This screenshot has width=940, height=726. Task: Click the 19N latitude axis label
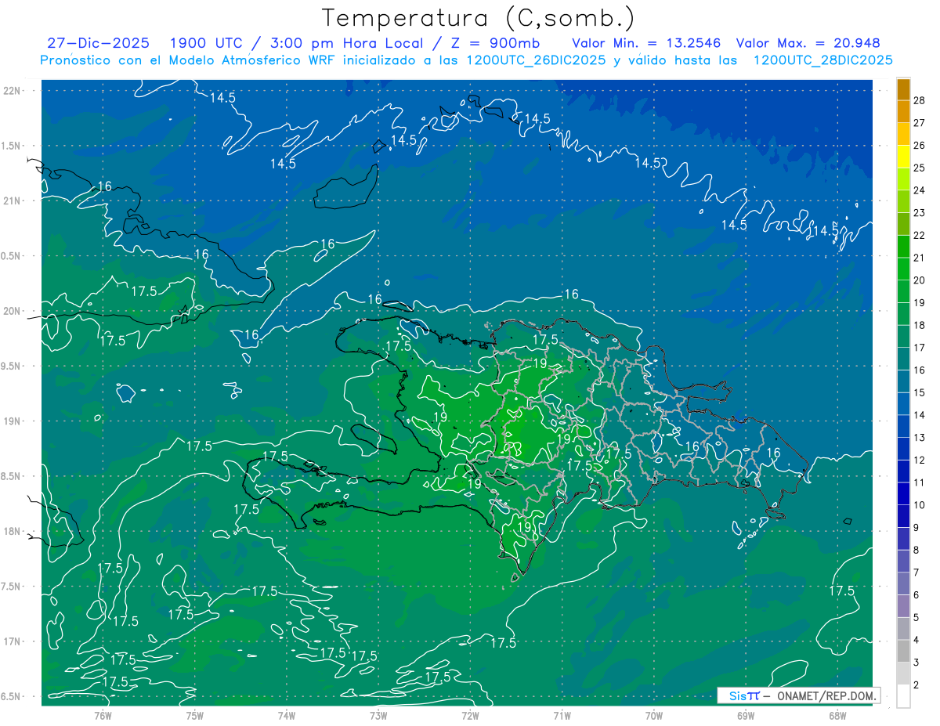tap(13, 421)
